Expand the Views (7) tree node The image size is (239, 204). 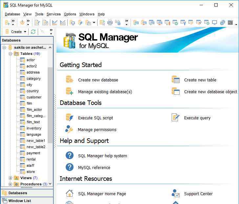pos(10,178)
